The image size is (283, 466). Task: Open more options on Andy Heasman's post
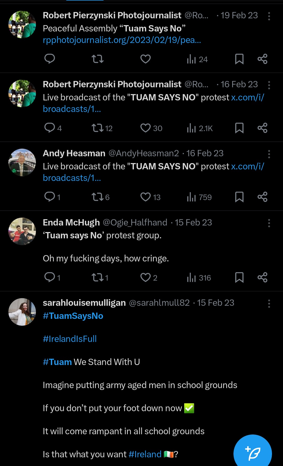click(x=269, y=154)
